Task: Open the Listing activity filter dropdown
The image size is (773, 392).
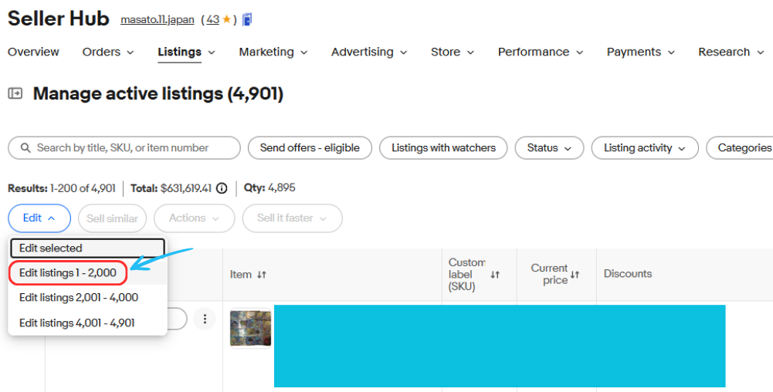Action: pos(644,147)
